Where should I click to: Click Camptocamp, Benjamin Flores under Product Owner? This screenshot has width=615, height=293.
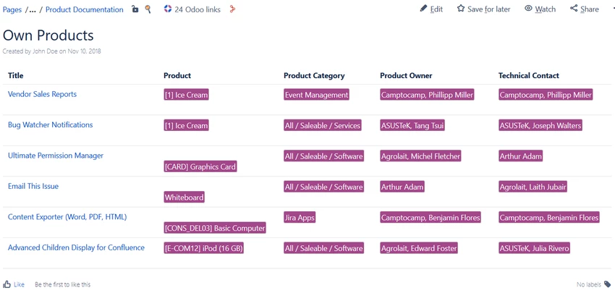point(430,217)
